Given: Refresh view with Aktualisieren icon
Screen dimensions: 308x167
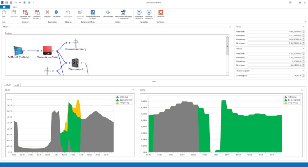Looking at the screenshot, I should click(108, 13).
